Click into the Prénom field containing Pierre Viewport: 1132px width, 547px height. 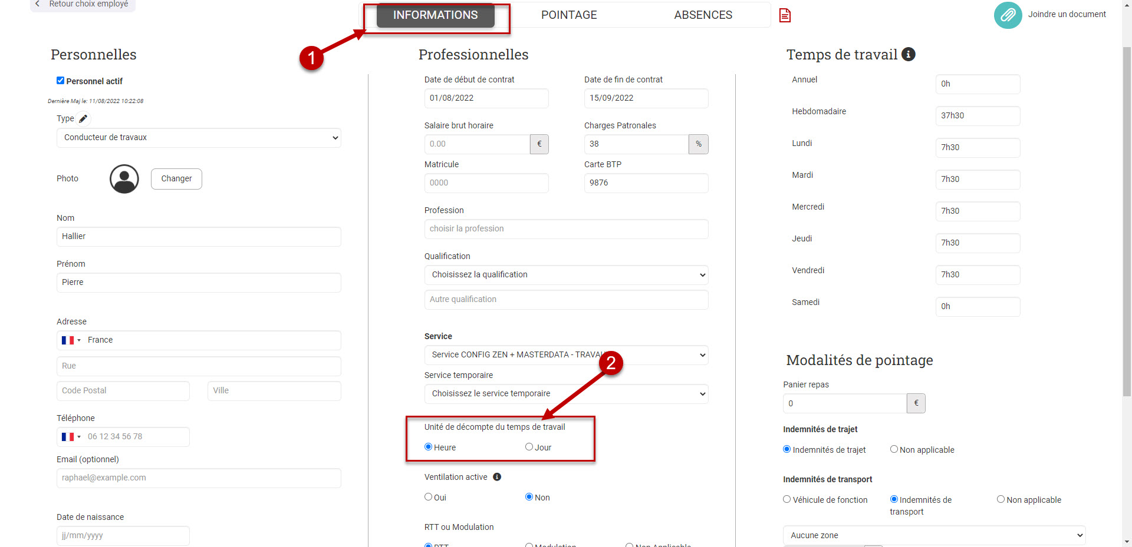point(199,283)
